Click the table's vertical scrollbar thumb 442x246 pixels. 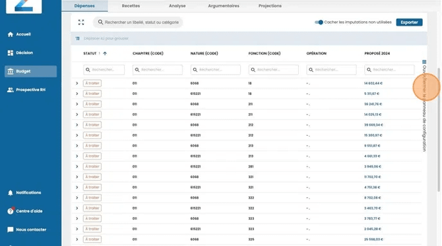pyautogui.click(x=438, y=130)
